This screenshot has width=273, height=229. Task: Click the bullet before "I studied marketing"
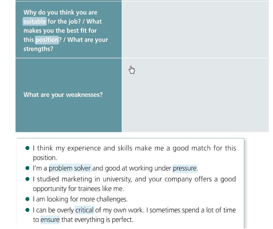(27, 179)
